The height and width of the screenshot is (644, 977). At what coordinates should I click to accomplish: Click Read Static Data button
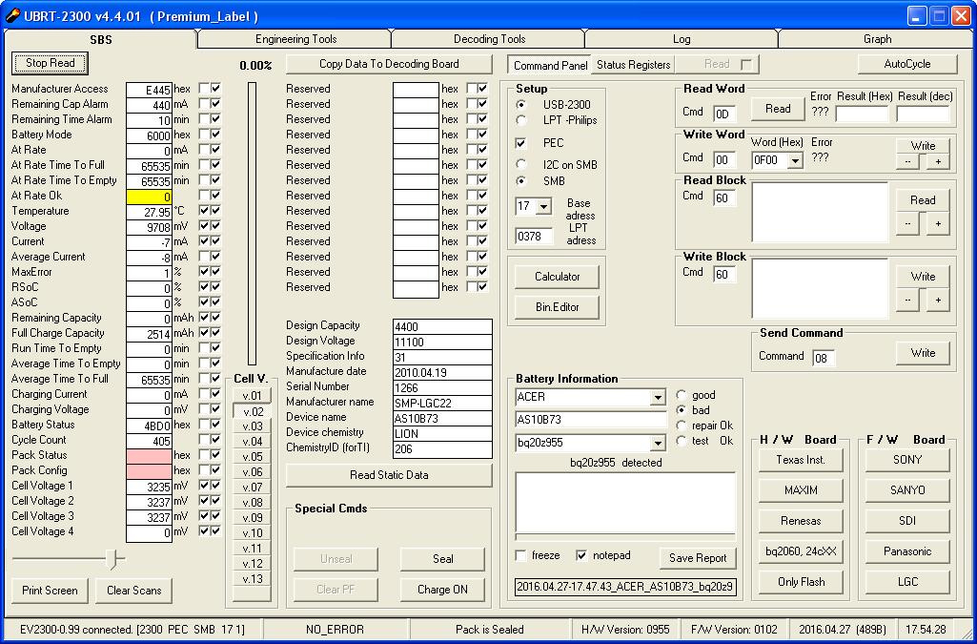click(x=389, y=475)
